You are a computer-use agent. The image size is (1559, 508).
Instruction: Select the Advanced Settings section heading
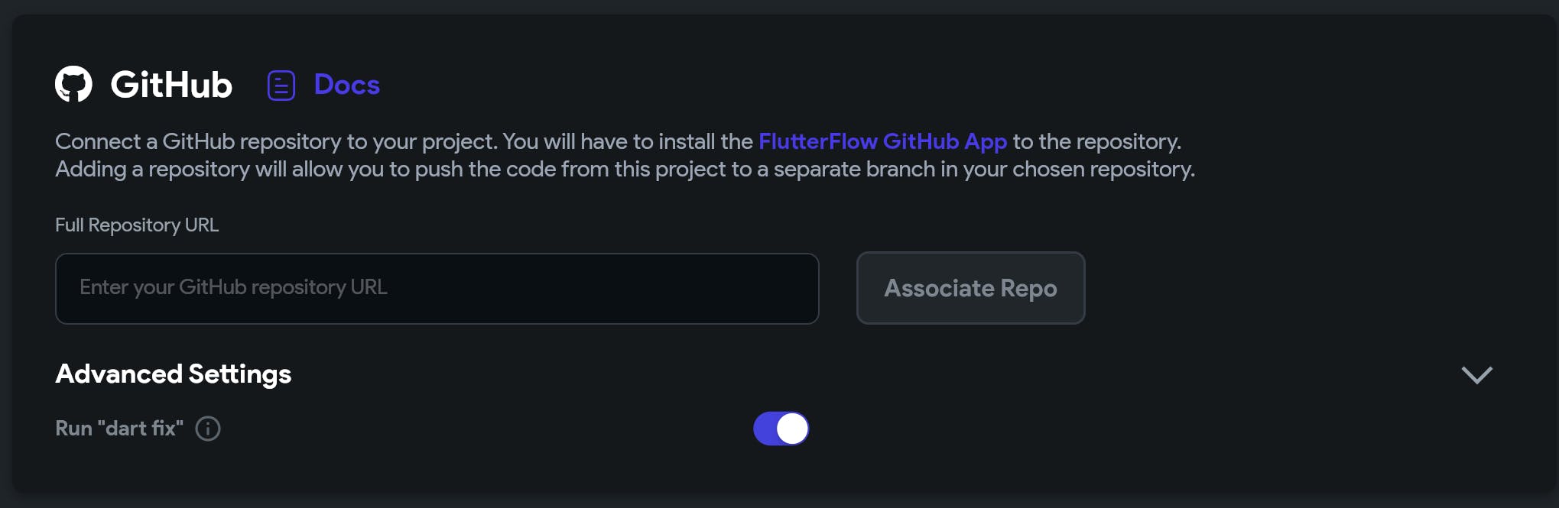point(174,374)
